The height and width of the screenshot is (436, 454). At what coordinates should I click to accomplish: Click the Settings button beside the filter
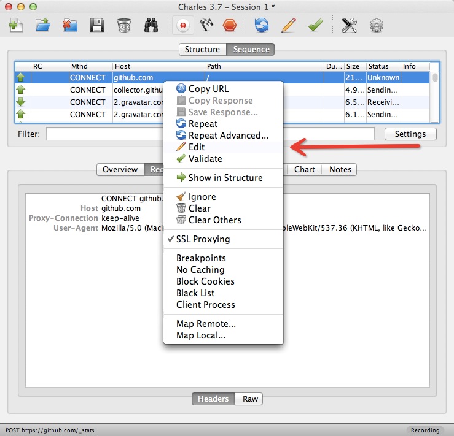410,134
